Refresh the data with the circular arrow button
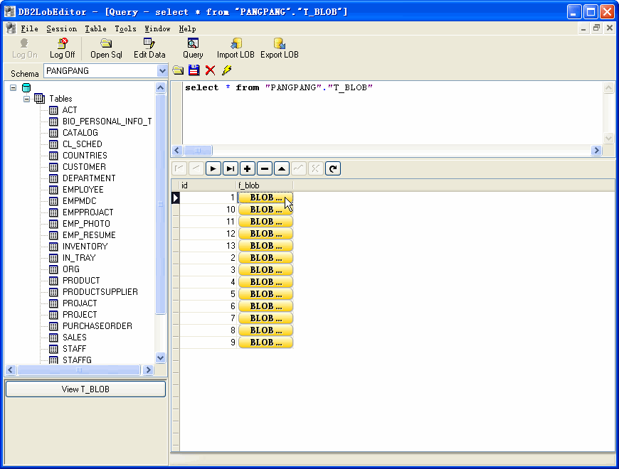This screenshot has width=619, height=469. click(333, 168)
